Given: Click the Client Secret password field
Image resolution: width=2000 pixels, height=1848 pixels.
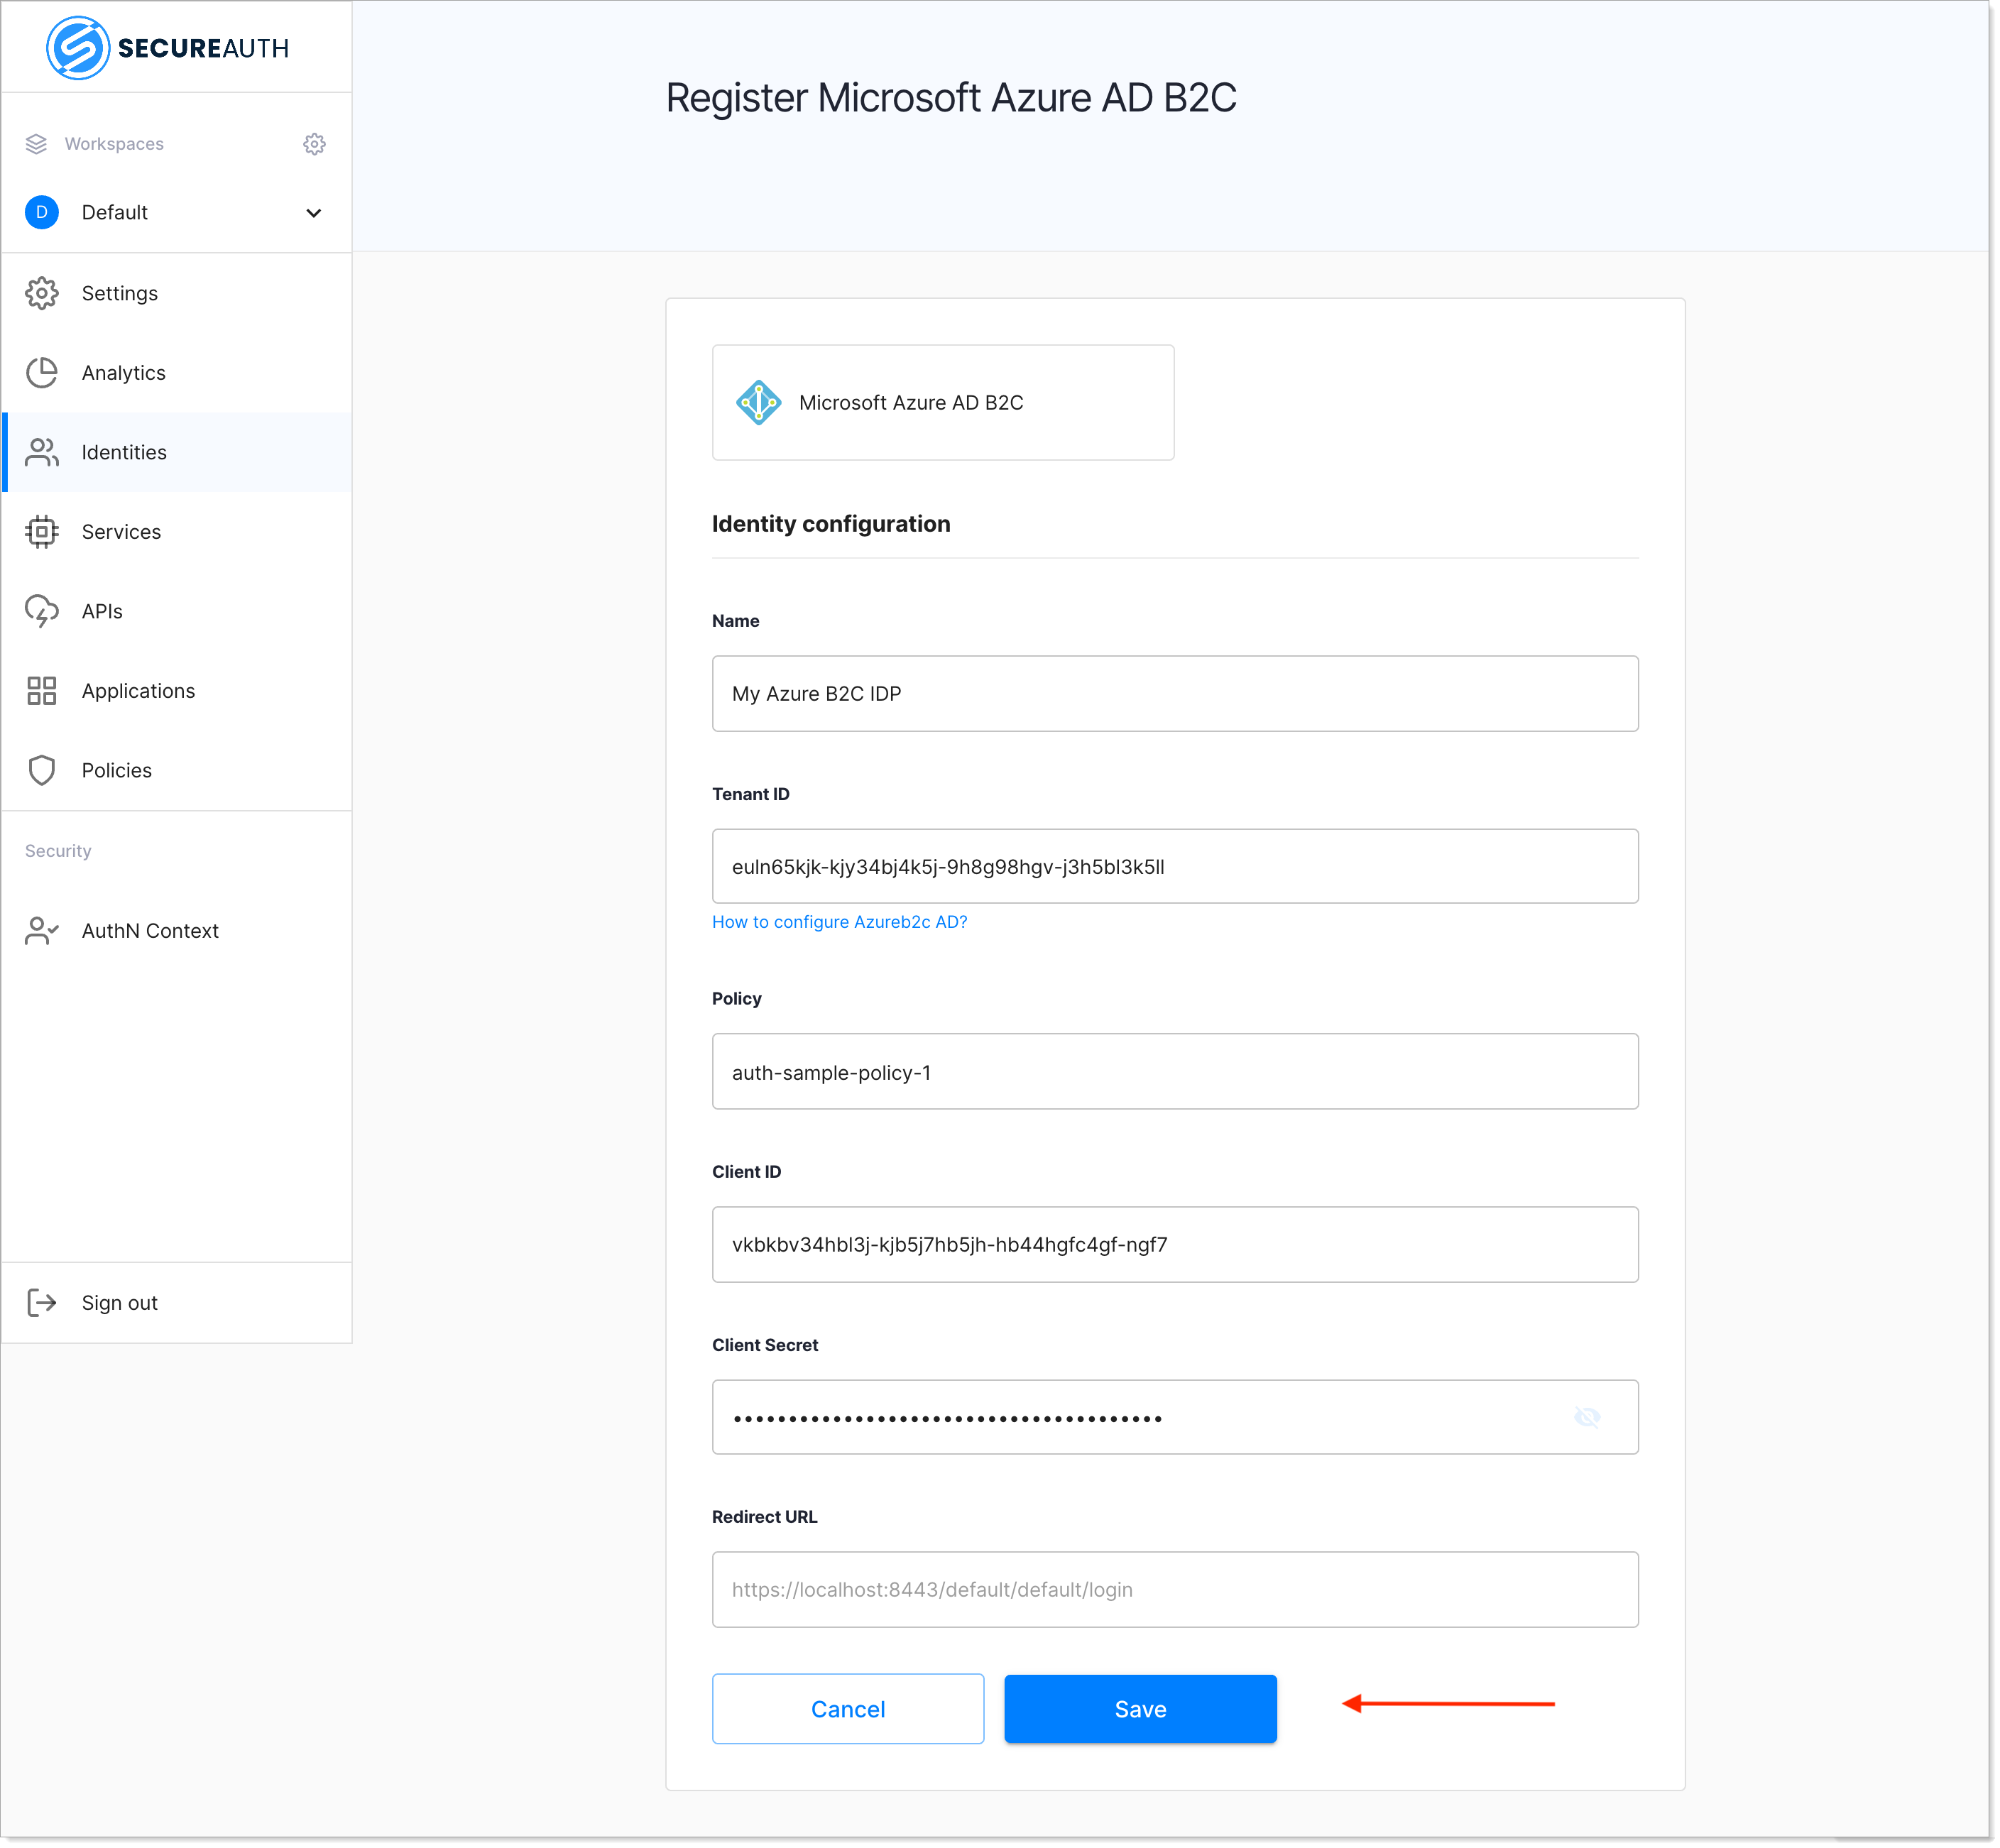Looking at the screenshot, I should coord(1175,1418).
